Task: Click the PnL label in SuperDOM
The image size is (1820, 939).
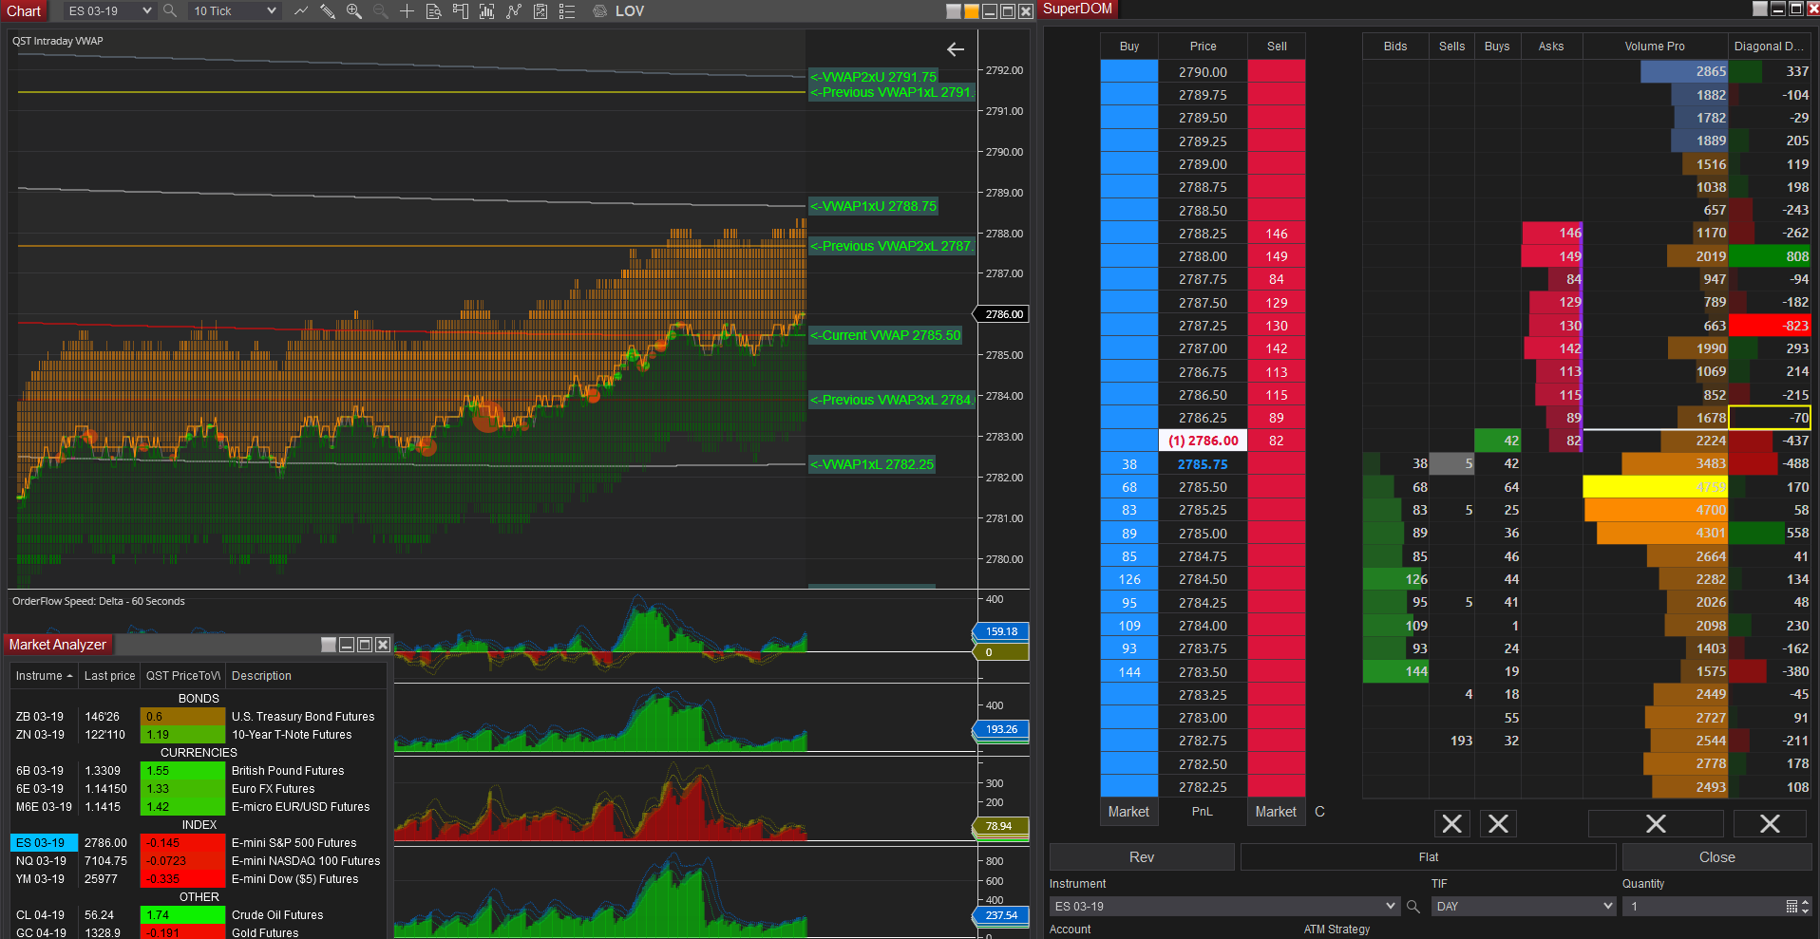Action: [x=1203, y=812]
